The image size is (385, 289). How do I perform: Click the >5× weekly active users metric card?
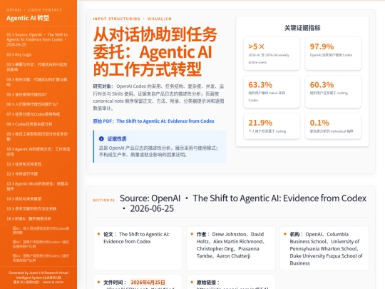[272, 54]
